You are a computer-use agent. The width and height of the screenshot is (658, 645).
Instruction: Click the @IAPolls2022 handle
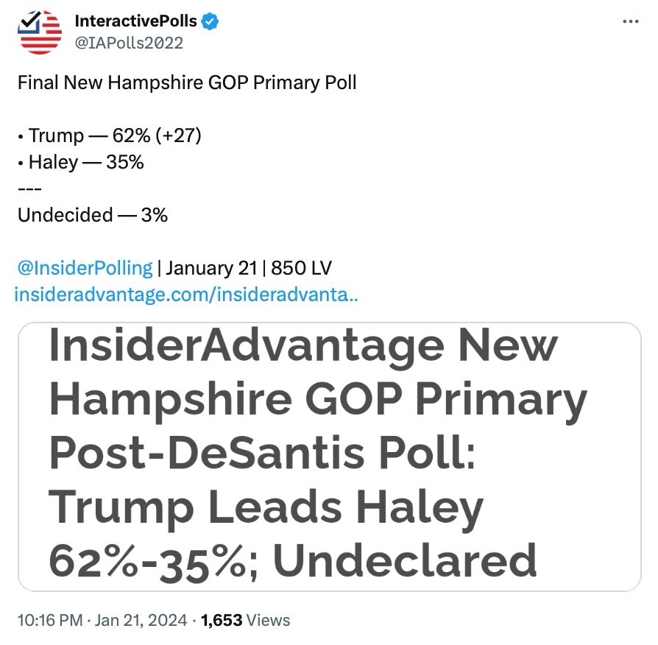[x=129, y=43]
